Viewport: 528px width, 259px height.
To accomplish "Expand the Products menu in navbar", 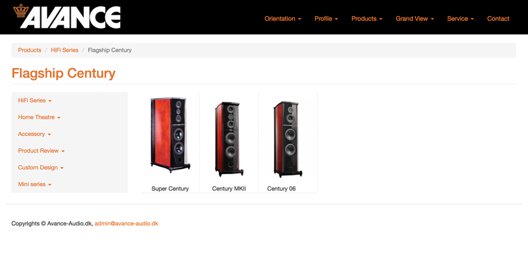I will (x=367, y=19).
